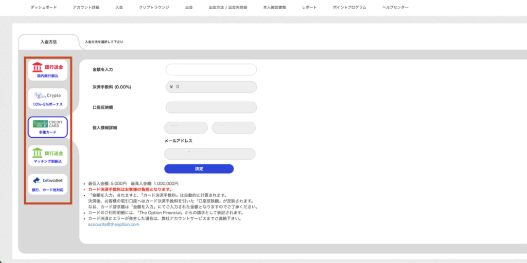This screenshot has width=527, height=263.
Task: Open the accounts@theoption.com email link
Action: pos(114,225)
